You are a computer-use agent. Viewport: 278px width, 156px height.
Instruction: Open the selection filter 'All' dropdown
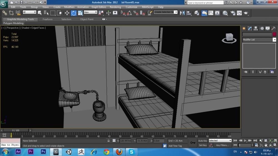pyautogui.click(x=29, y=12)
